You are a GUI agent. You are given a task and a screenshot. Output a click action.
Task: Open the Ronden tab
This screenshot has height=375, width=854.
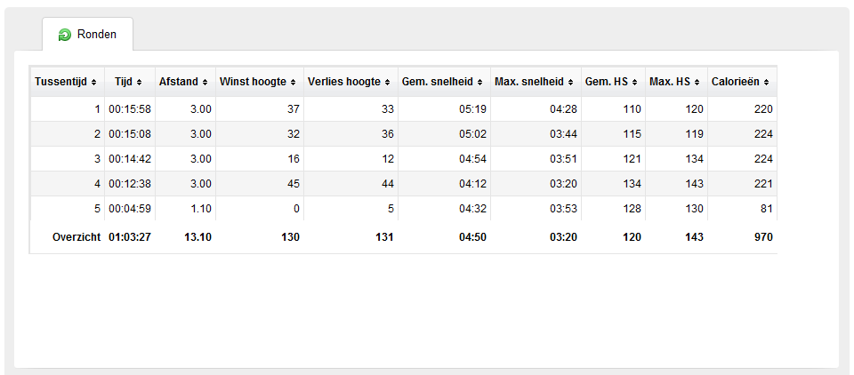[x=87, y=35]
